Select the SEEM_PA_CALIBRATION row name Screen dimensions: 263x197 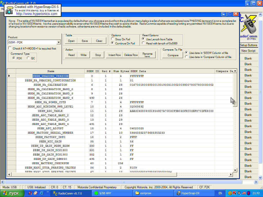(50, 85)
